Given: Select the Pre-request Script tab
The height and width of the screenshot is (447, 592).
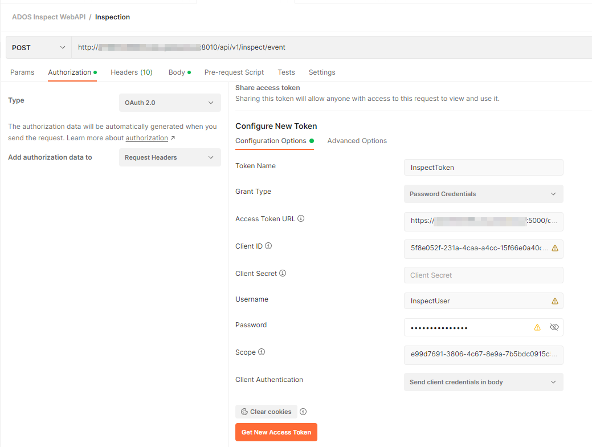Looking at the screenshot, I should 234,72.
